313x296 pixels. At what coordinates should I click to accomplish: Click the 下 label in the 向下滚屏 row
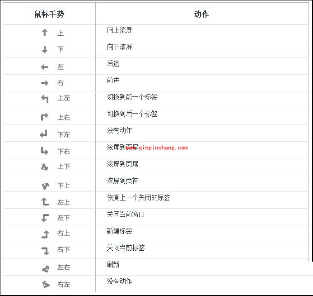(x=61, y=49)
